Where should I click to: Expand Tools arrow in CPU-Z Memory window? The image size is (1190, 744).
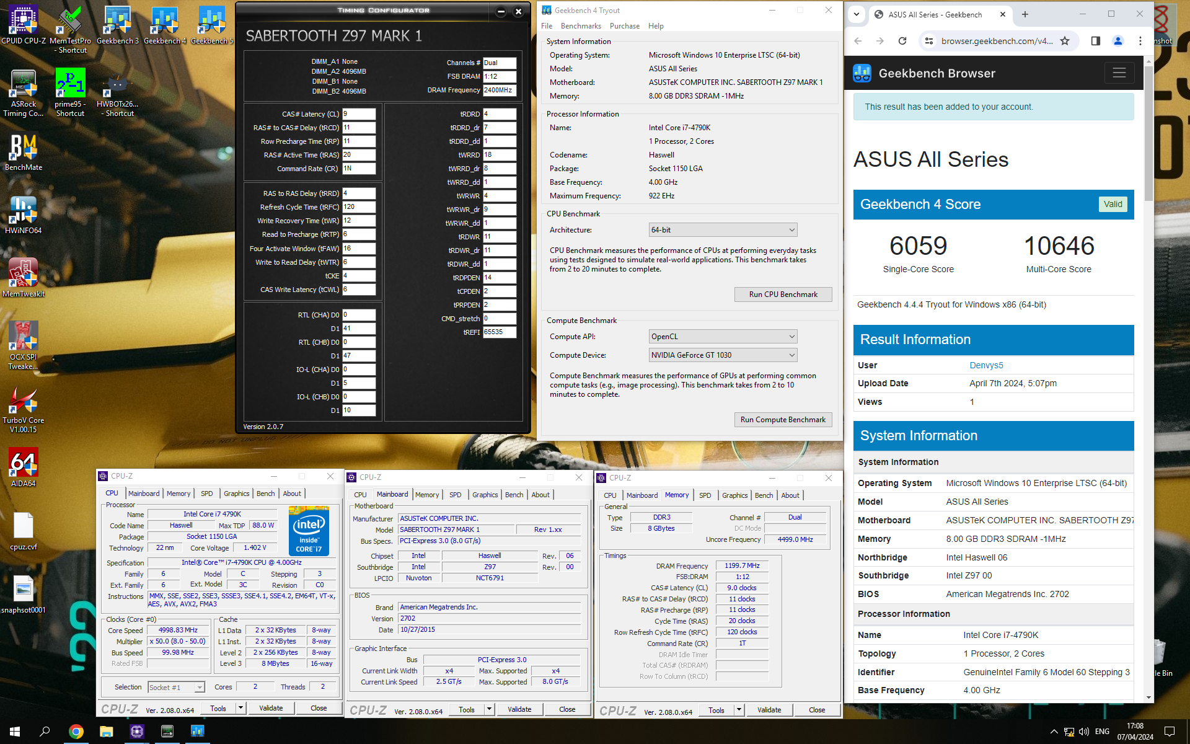click(739, 710)
